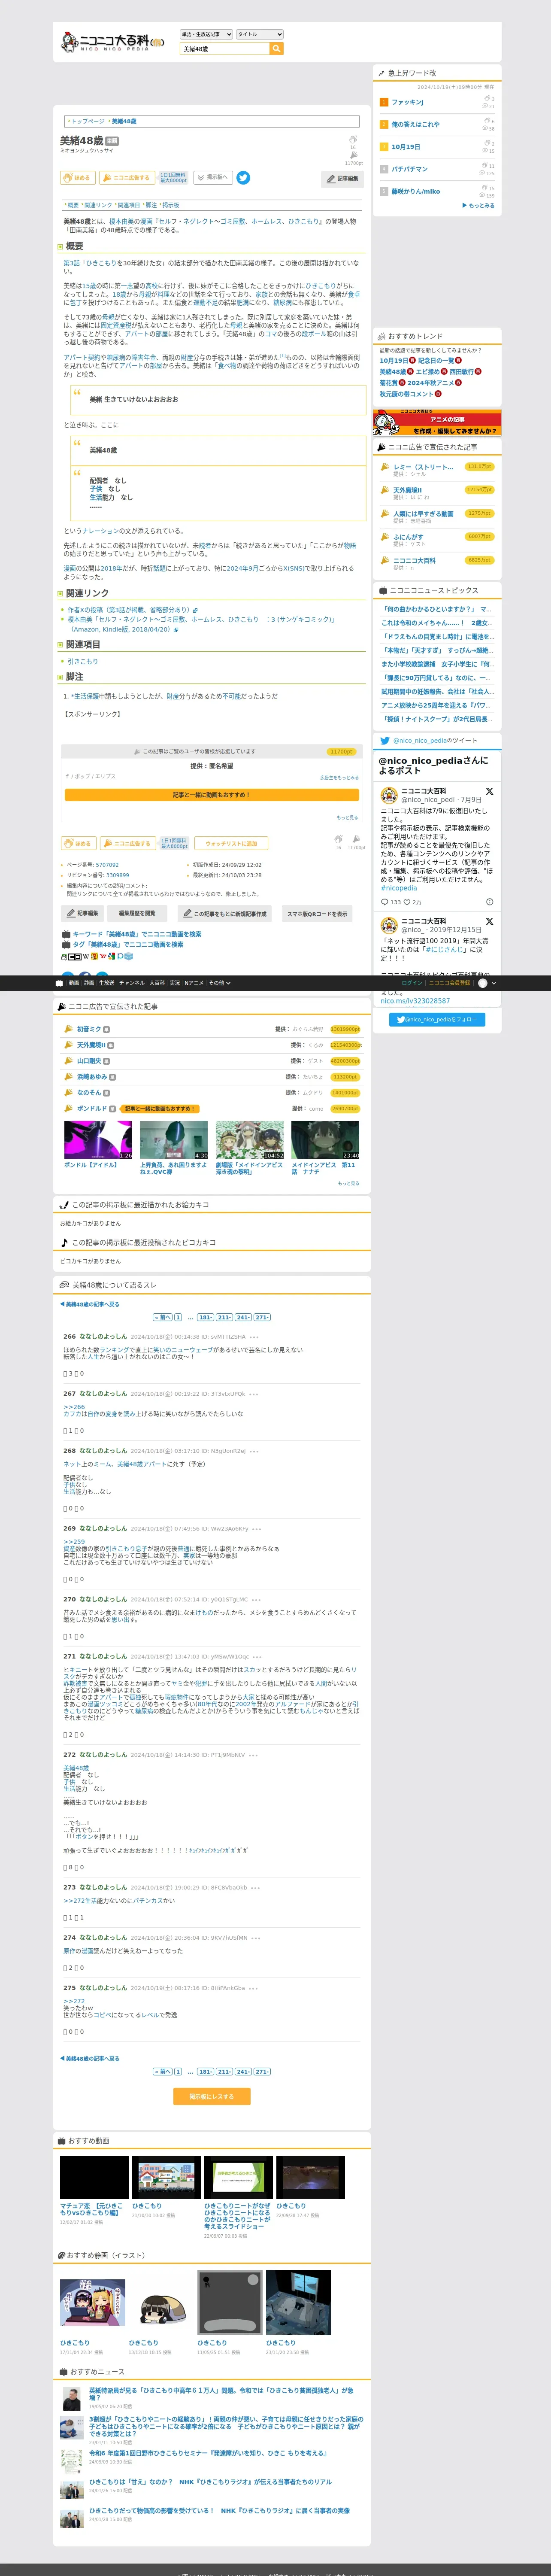This screenshot has width=551, height=2576.
Task: Click the ウォッチリストに追加 button
Action: tap(231, 843)
